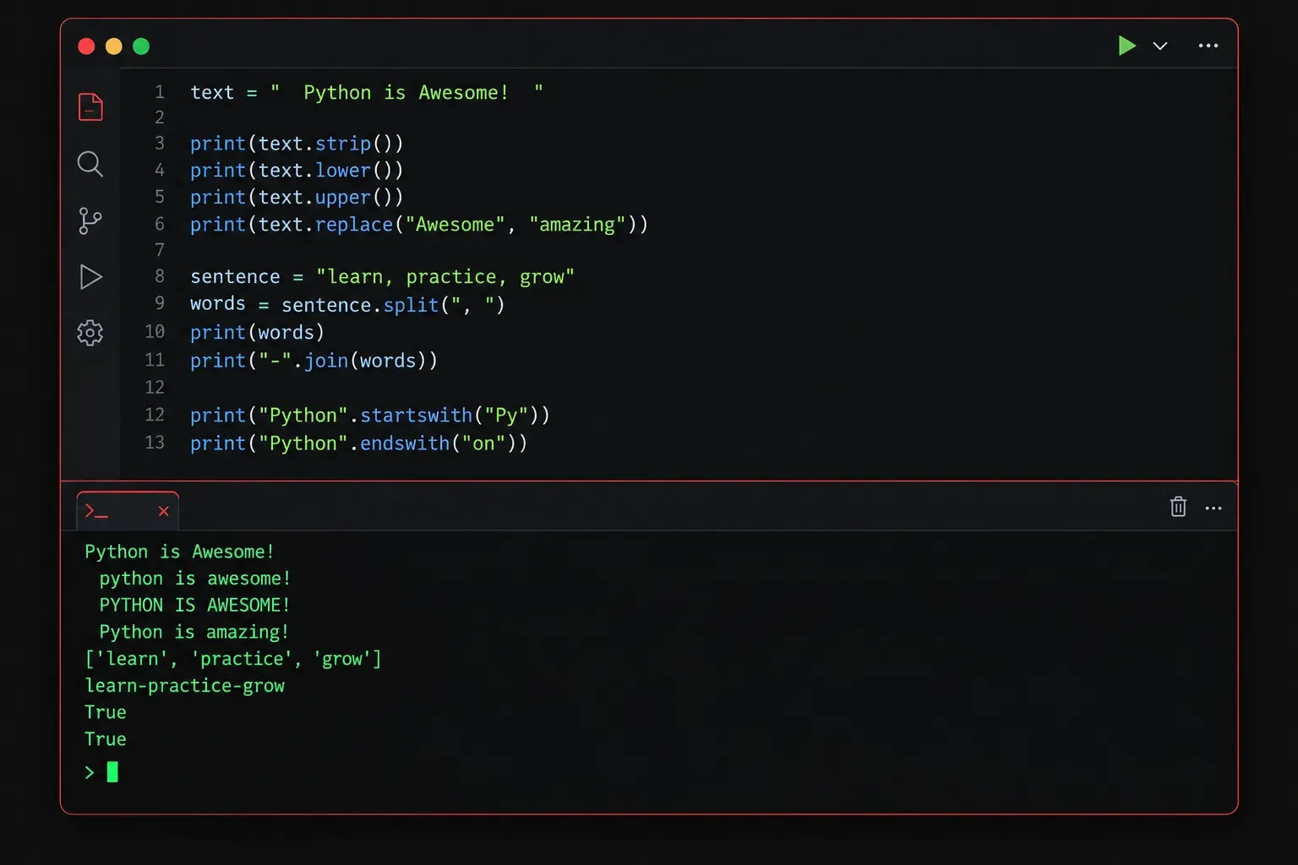Click the "replace" method name in the code
The width and height of the screenshot is (1298, 865).
click(354, 225)
